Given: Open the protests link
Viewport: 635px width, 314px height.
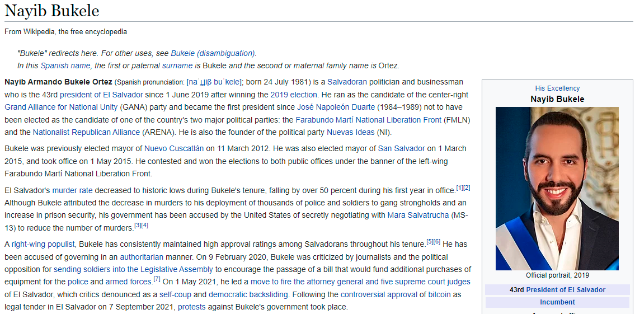Looking at the screenshot, I should tap(192, 307).
